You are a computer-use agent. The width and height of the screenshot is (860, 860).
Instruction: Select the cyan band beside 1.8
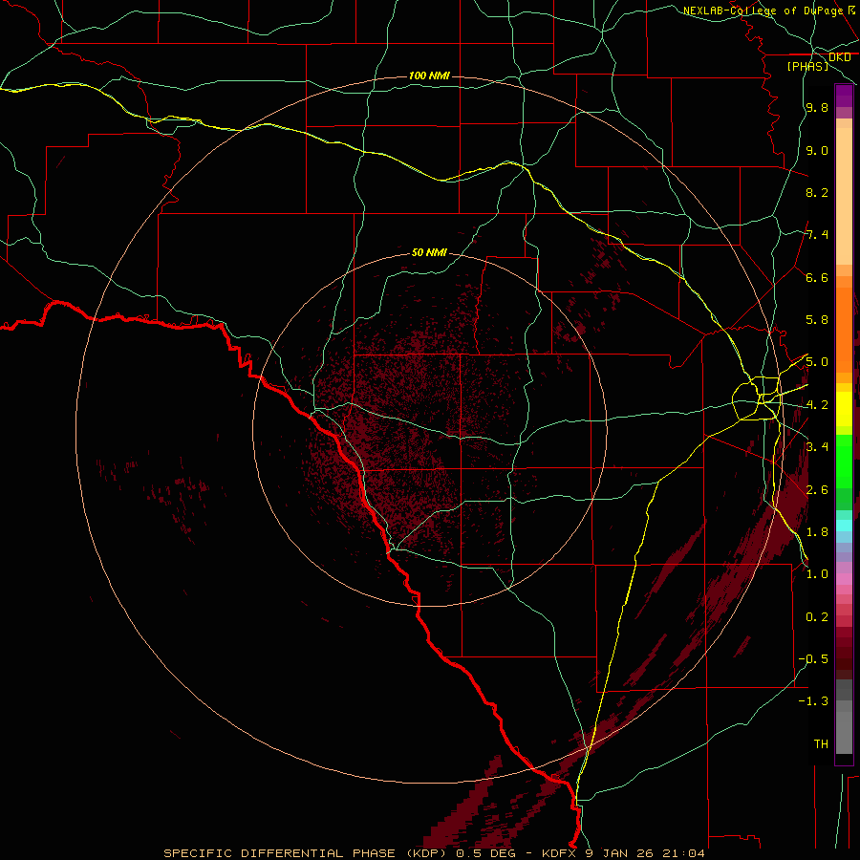844,526
